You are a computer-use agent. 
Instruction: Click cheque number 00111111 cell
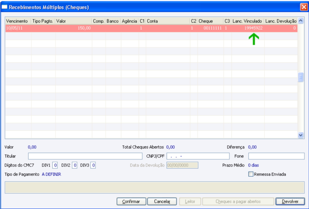(211, 28)
